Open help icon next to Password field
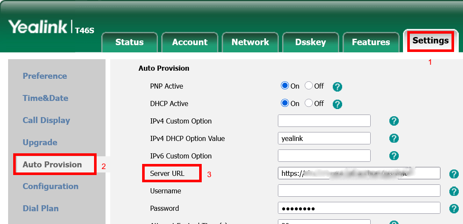Viewport: 463px width, 224px height. click(x=454, y=209)
